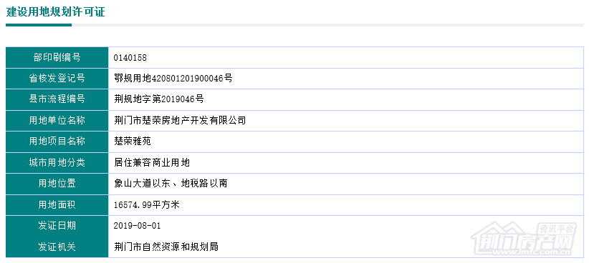Select the 部印刷编号 label cell

pos(57,58)
